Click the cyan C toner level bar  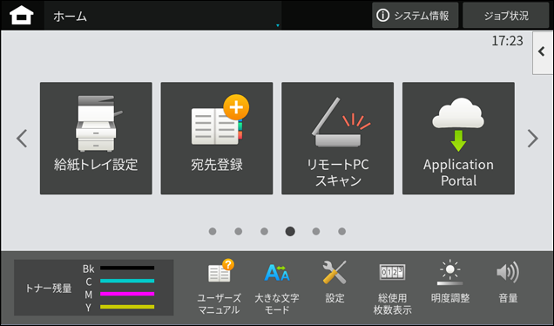point(127,281)
